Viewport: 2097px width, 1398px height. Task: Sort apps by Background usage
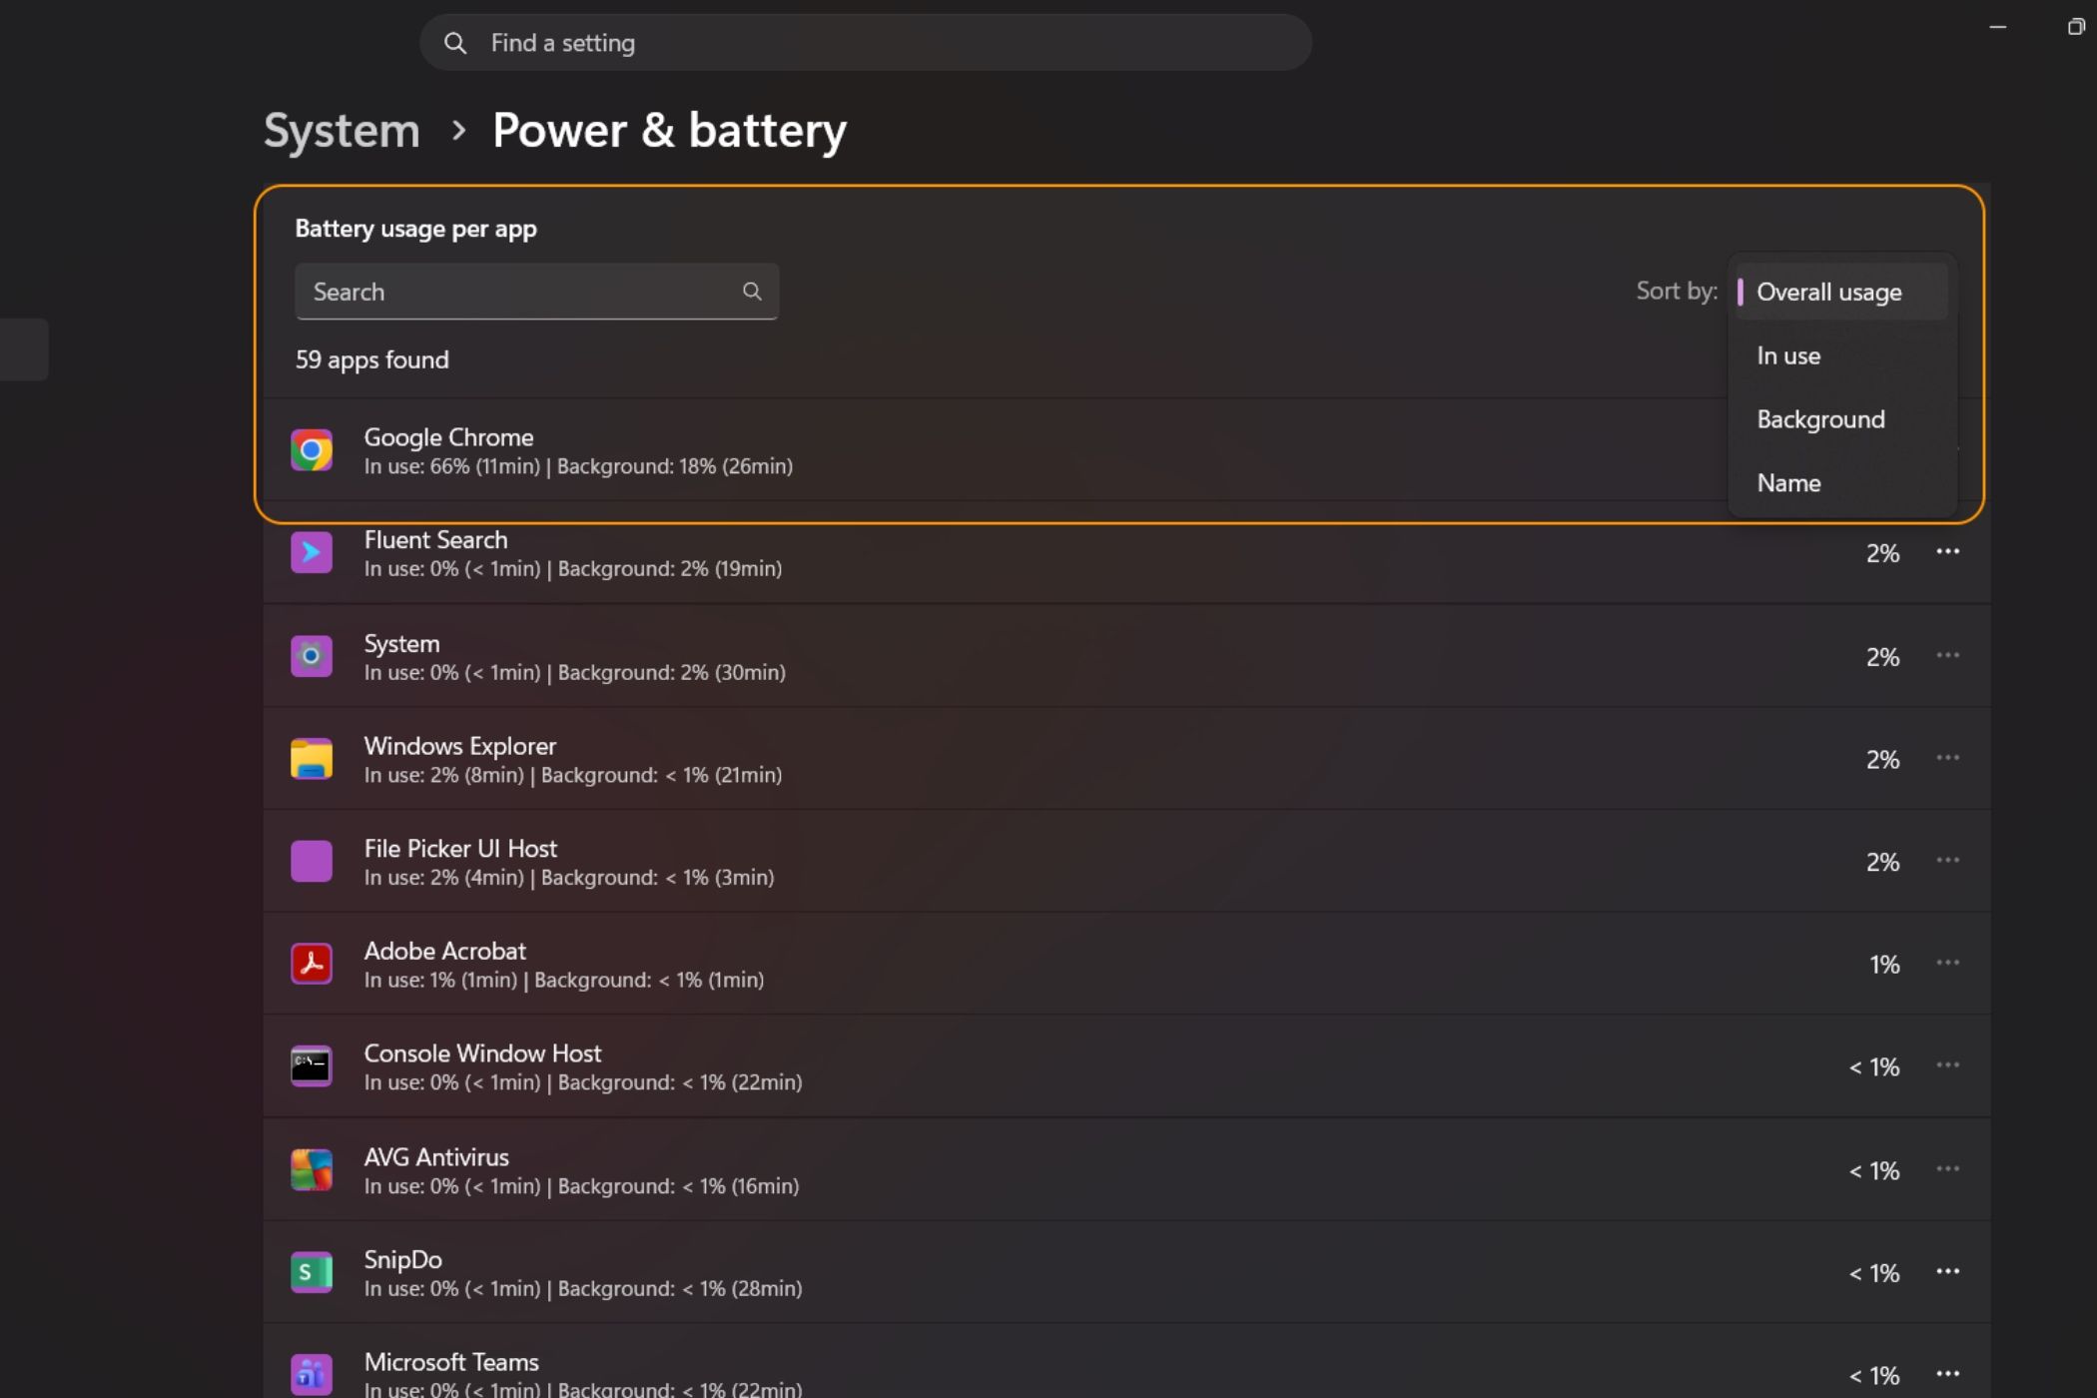coord(1841,419)
